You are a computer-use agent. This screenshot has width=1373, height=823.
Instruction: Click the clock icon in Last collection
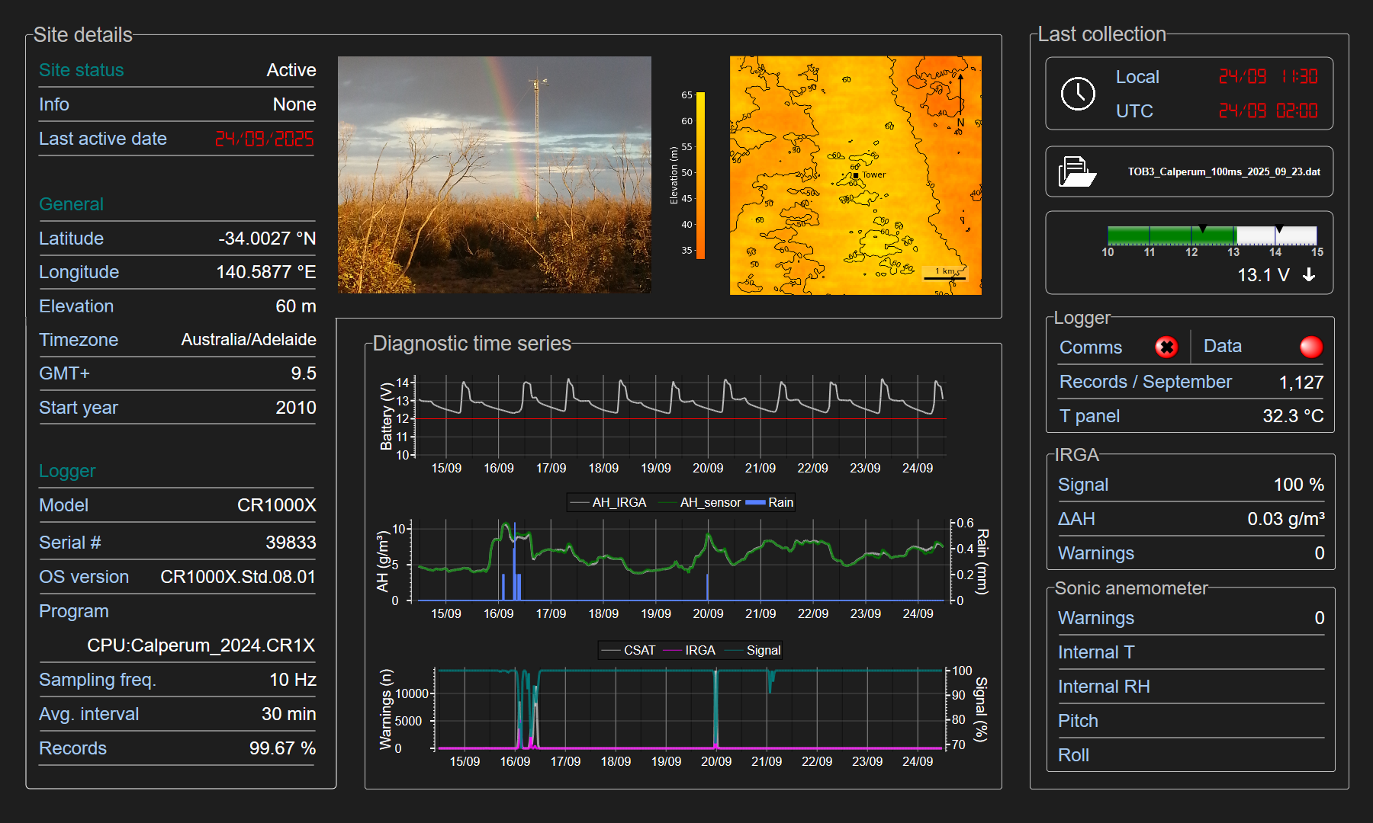point(1078,94)
